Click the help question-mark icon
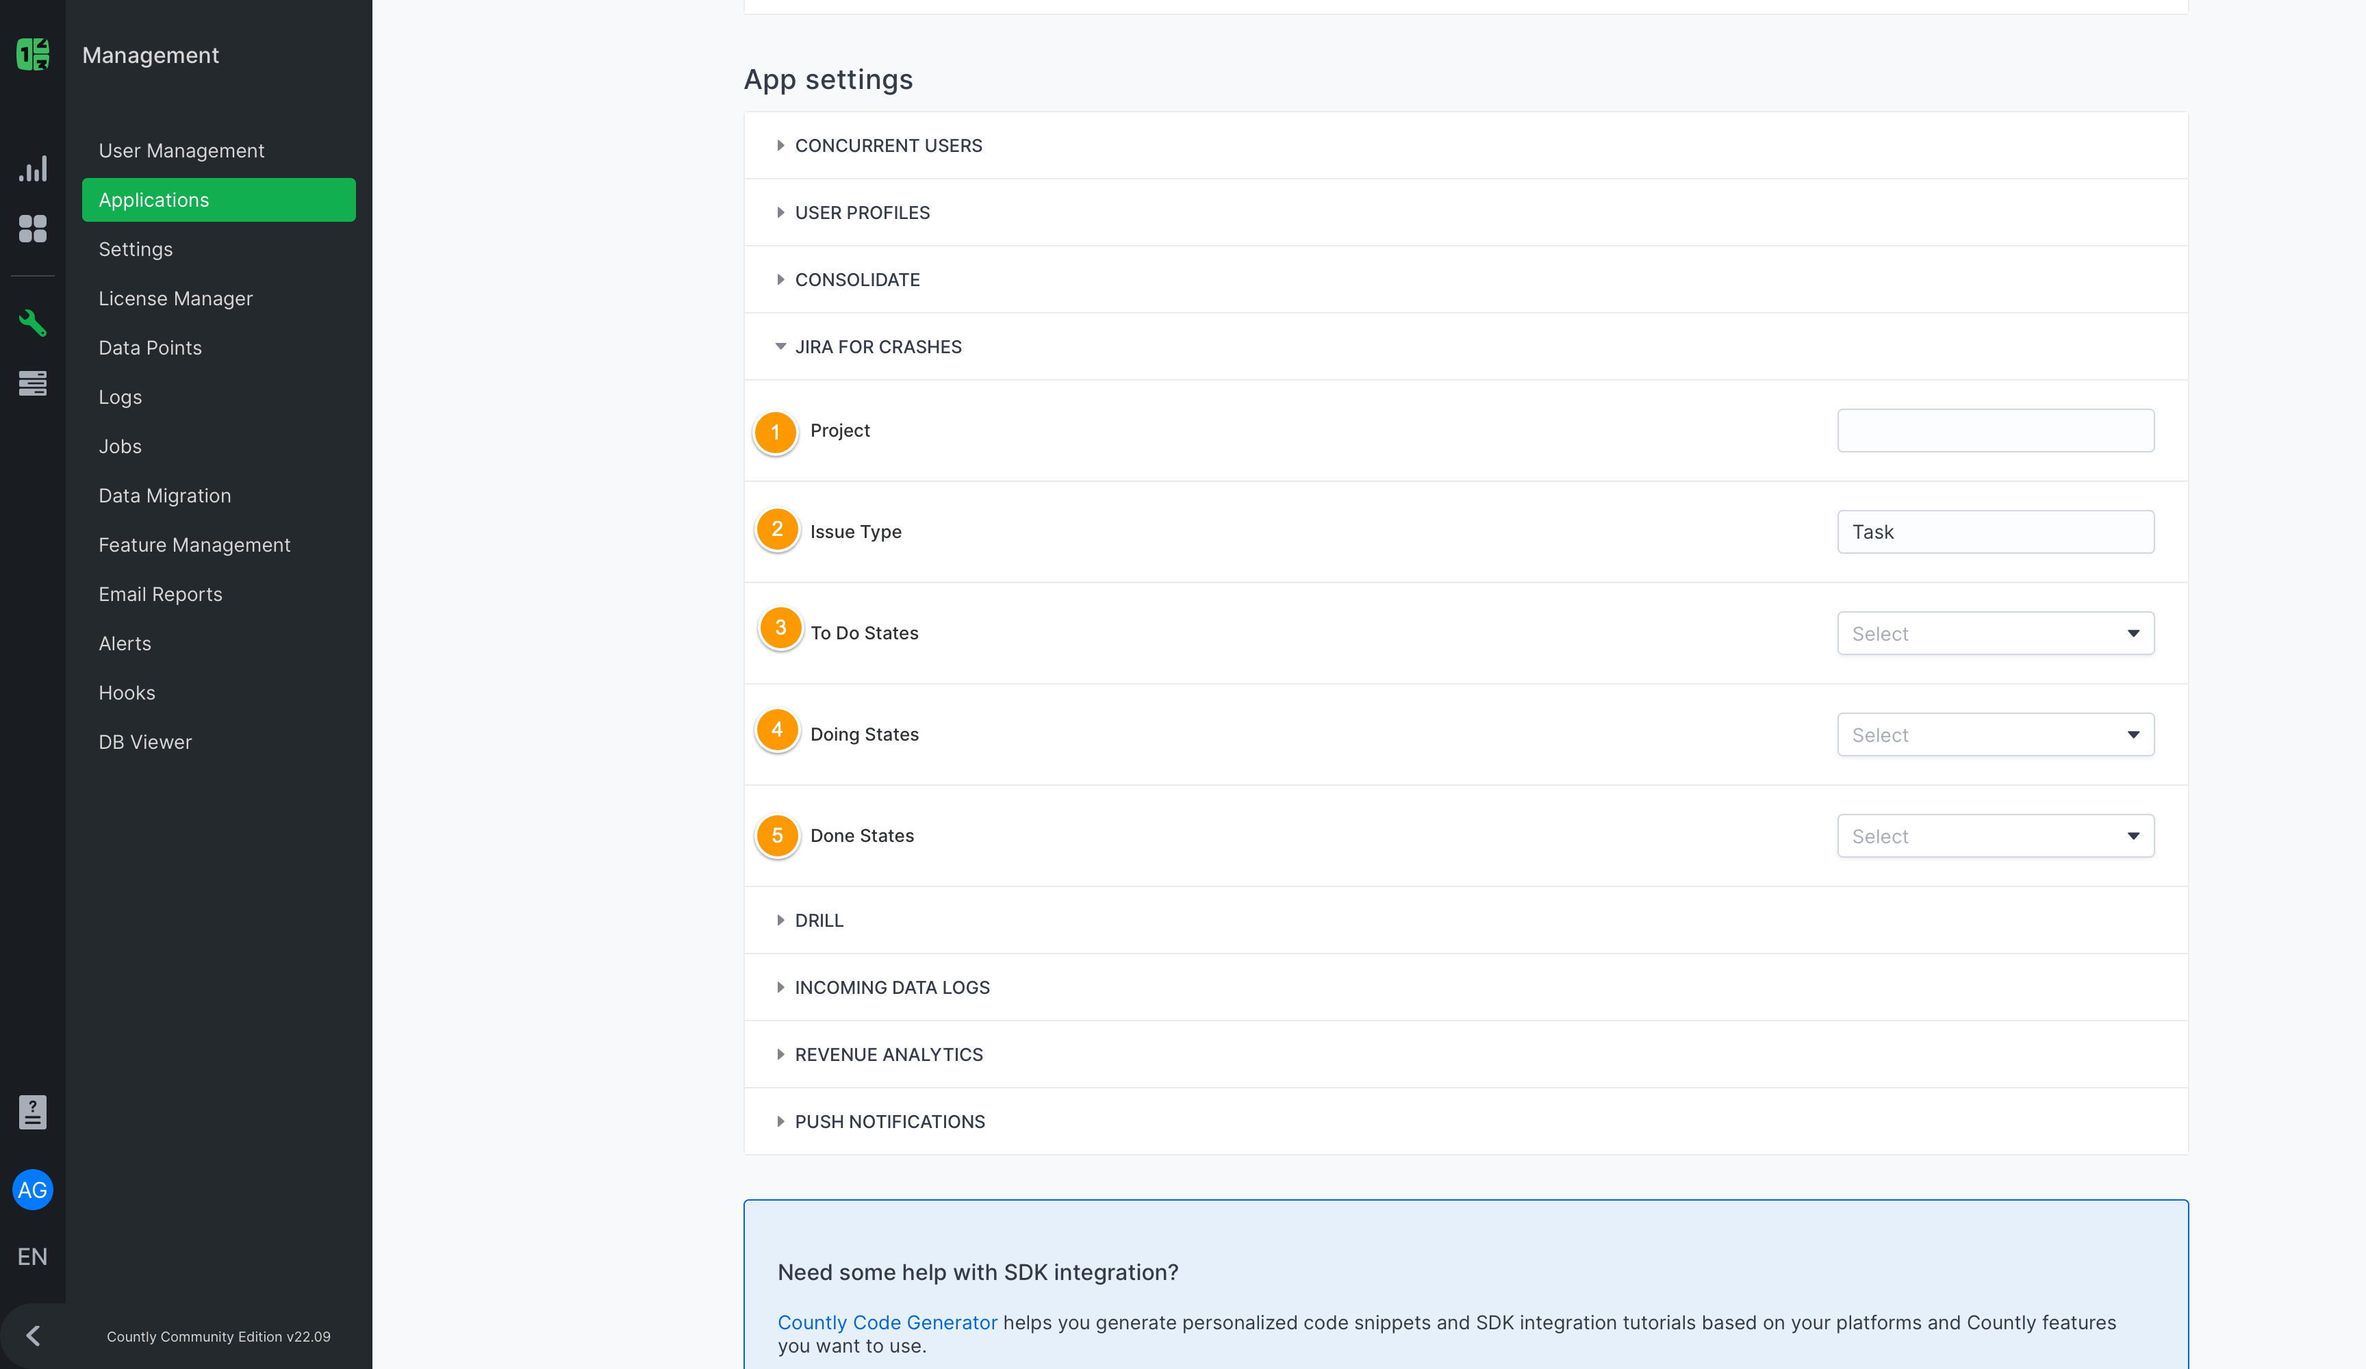 [33, 1113]
